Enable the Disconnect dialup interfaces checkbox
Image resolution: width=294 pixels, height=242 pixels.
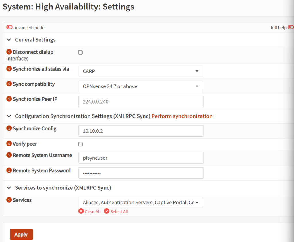[80, 53]
